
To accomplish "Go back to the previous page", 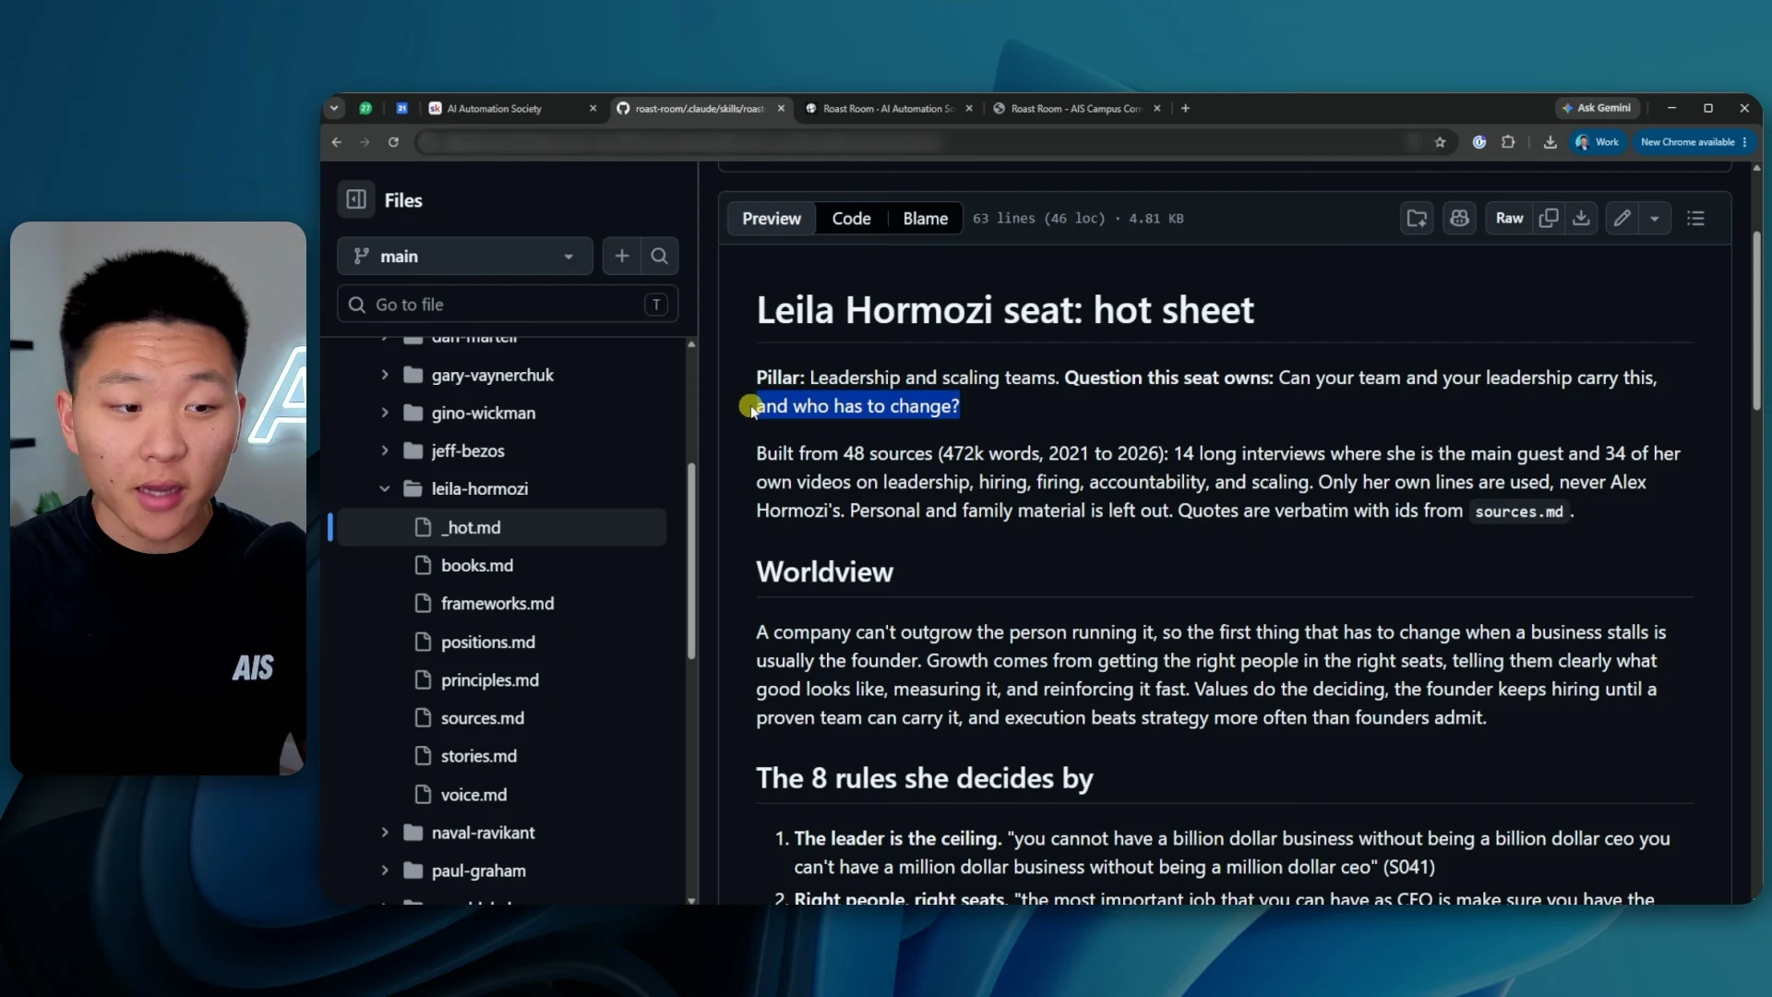I will point(337,142).
